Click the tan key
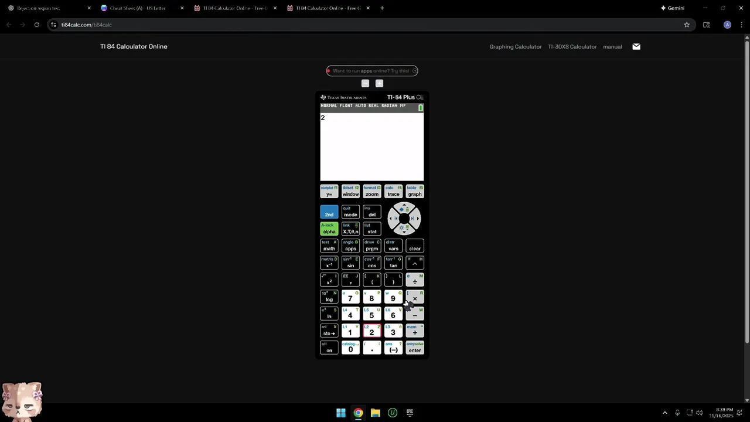The height and width of the screenshot is (422, 750). point(393,263)
